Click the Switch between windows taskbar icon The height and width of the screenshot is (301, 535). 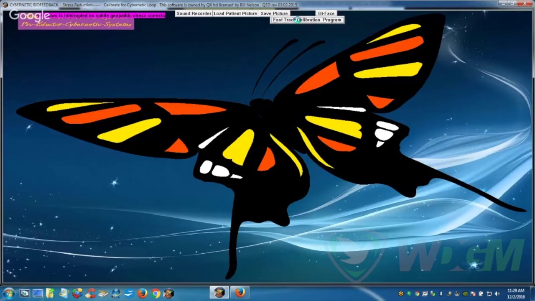tap(25, 293)
